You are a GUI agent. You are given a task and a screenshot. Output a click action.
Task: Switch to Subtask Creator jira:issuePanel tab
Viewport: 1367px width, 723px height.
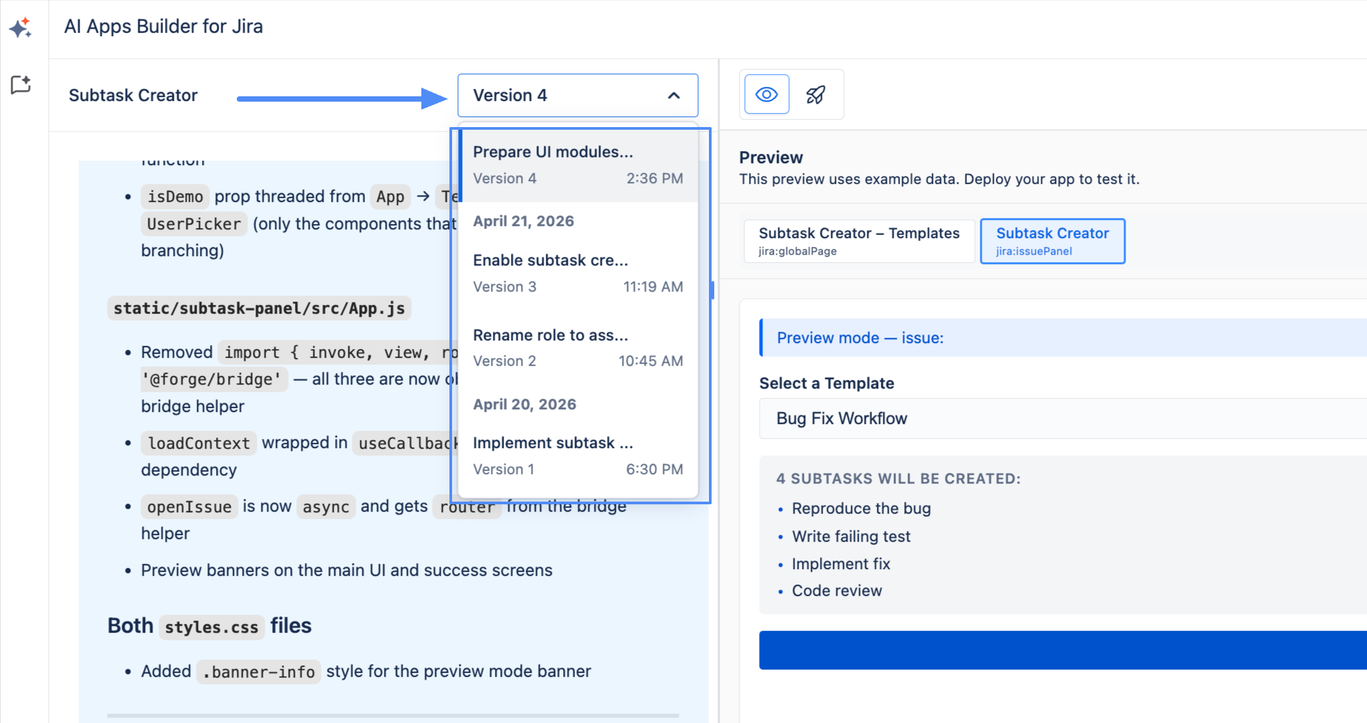(1052, 241)
